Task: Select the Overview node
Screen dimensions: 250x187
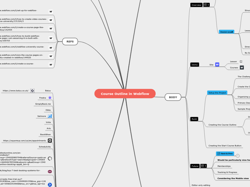Action: 196,5
